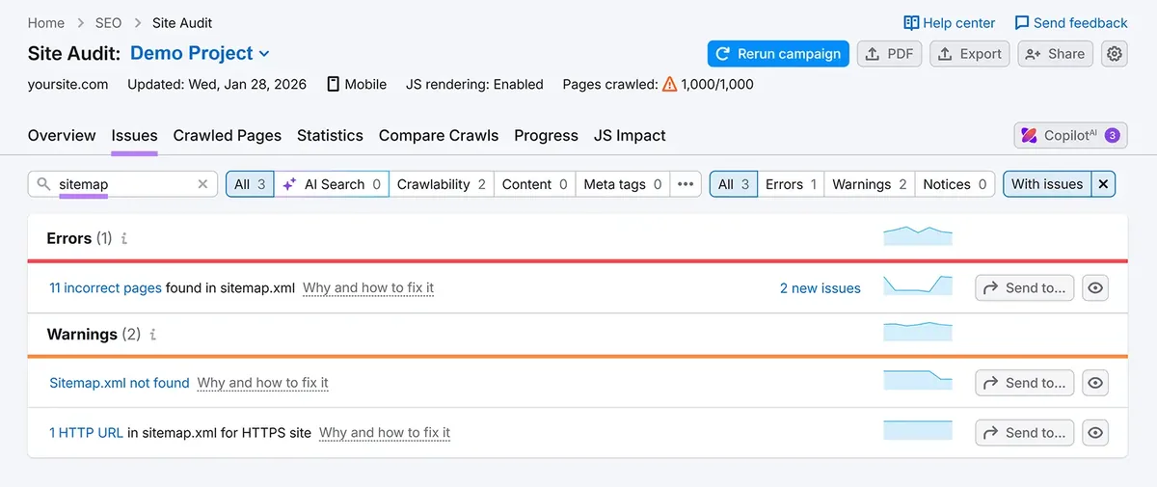Click the Export button
1157x487 pixels.
coord(970,54)
